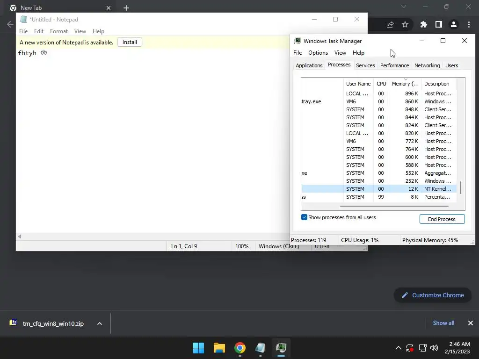Switch to the Applications tab
Image resolution: width=479 pixels, height=359 pixels.
coord(309,65)
